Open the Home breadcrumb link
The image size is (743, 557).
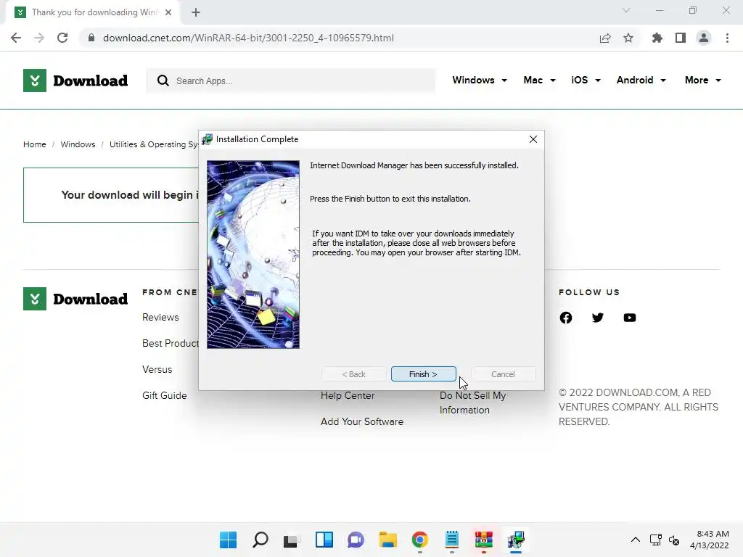pyautogui.click(x=35, y=144)
